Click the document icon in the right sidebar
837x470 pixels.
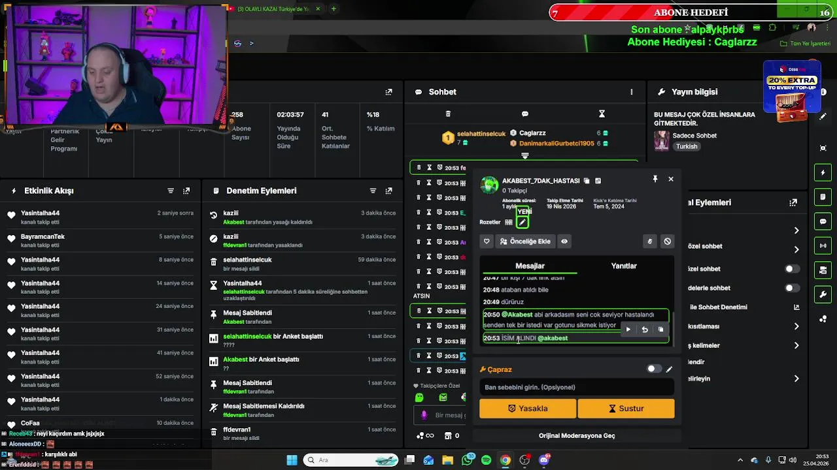coord(823,197)
